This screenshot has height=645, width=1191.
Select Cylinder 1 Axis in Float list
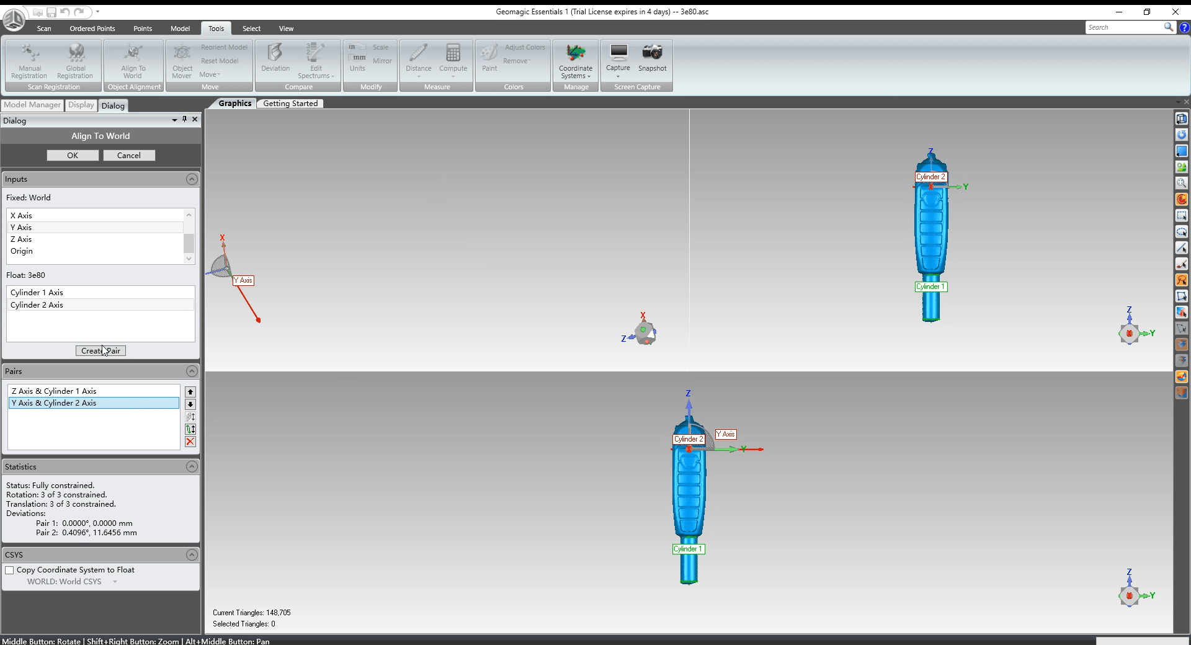pyautogui.click(x=100, y=293)
